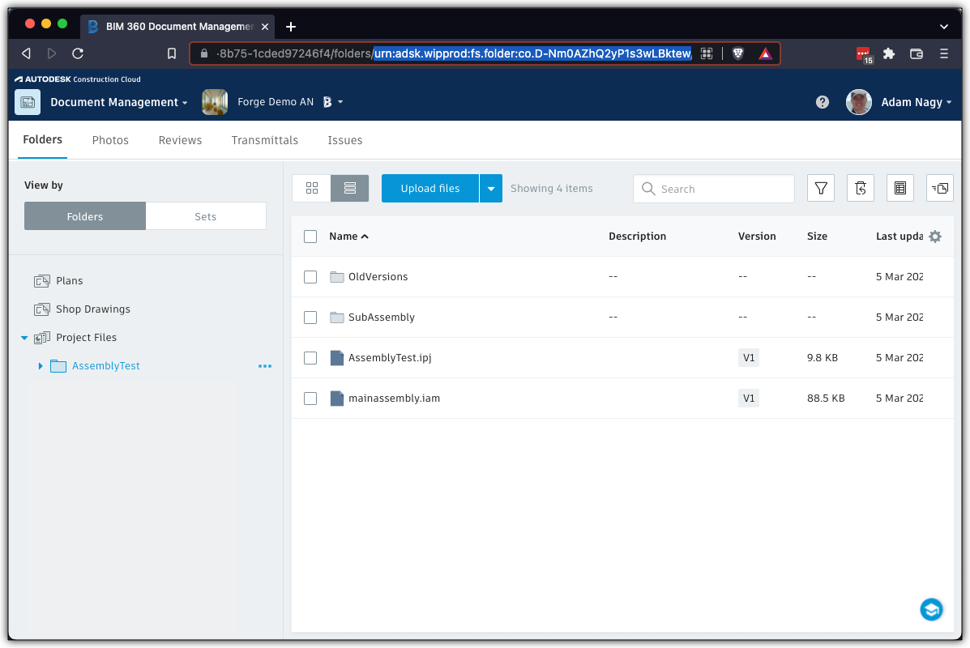The height and width of the screenshot is (648, 970).
Task: Switch to the Transmittals tab
Action: 264,140
